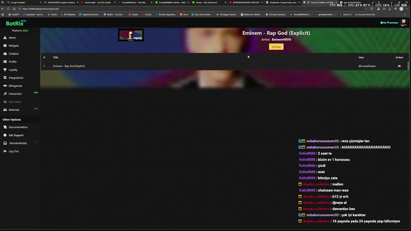Viewport: 411px width, 231px height.
Task: Switch to the ANTAGONIZE English meaning tab
Action: (x=61, y=2)
